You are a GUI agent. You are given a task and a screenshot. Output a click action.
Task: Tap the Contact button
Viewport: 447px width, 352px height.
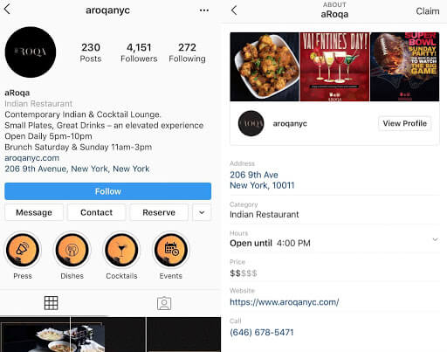click(96, 212)
